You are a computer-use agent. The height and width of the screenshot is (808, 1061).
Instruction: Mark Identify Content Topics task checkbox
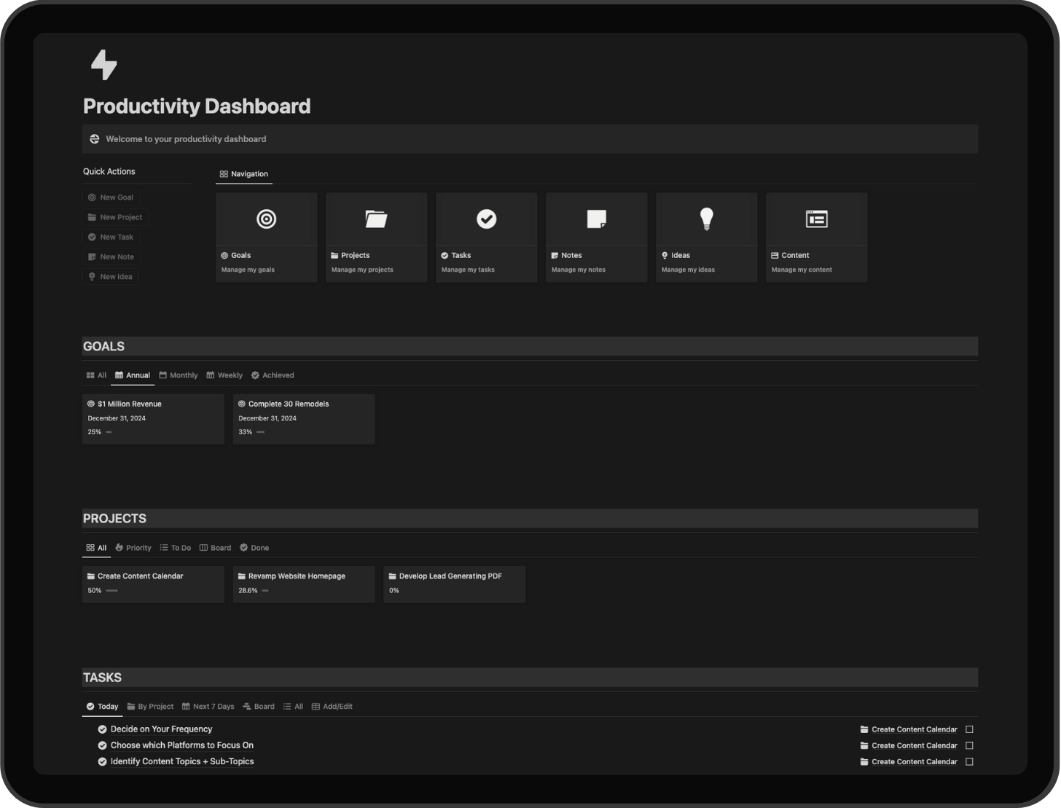pyautogui.click(x=969, y=761)
